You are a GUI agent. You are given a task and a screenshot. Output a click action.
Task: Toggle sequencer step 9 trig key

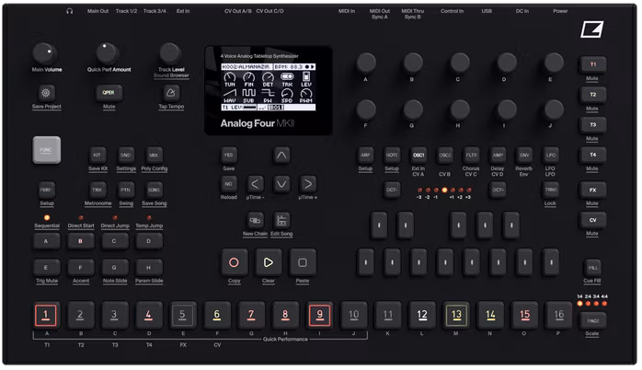pos(319,315)
